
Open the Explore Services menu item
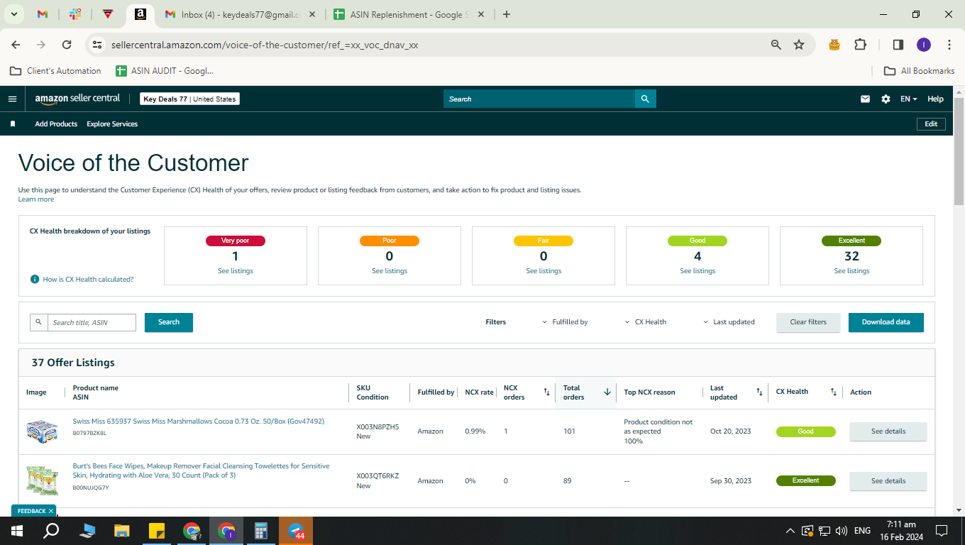[x=112, y=124]
